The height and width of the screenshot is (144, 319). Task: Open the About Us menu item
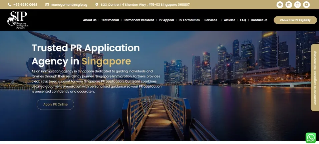tap(90, 20)
